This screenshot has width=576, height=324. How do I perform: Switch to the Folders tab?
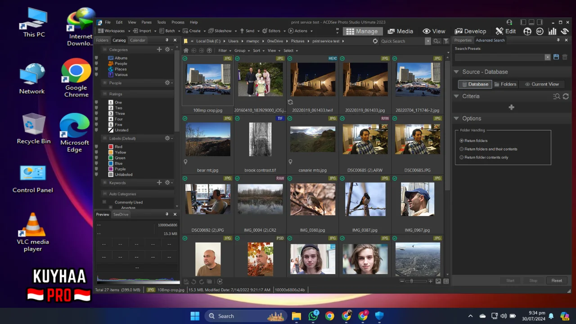click(x=102, y=40)
